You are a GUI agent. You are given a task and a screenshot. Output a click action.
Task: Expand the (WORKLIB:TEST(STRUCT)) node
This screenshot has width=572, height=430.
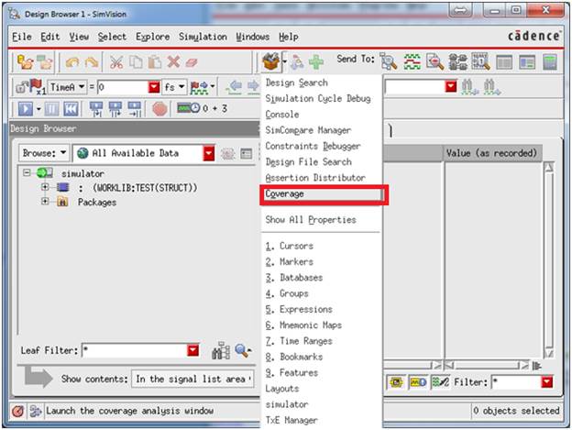click(x=45, y=187)
